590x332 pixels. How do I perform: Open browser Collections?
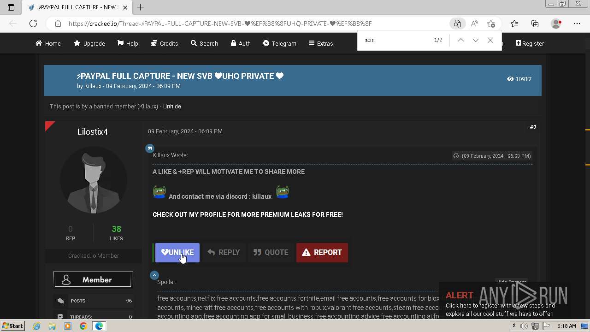535,24
